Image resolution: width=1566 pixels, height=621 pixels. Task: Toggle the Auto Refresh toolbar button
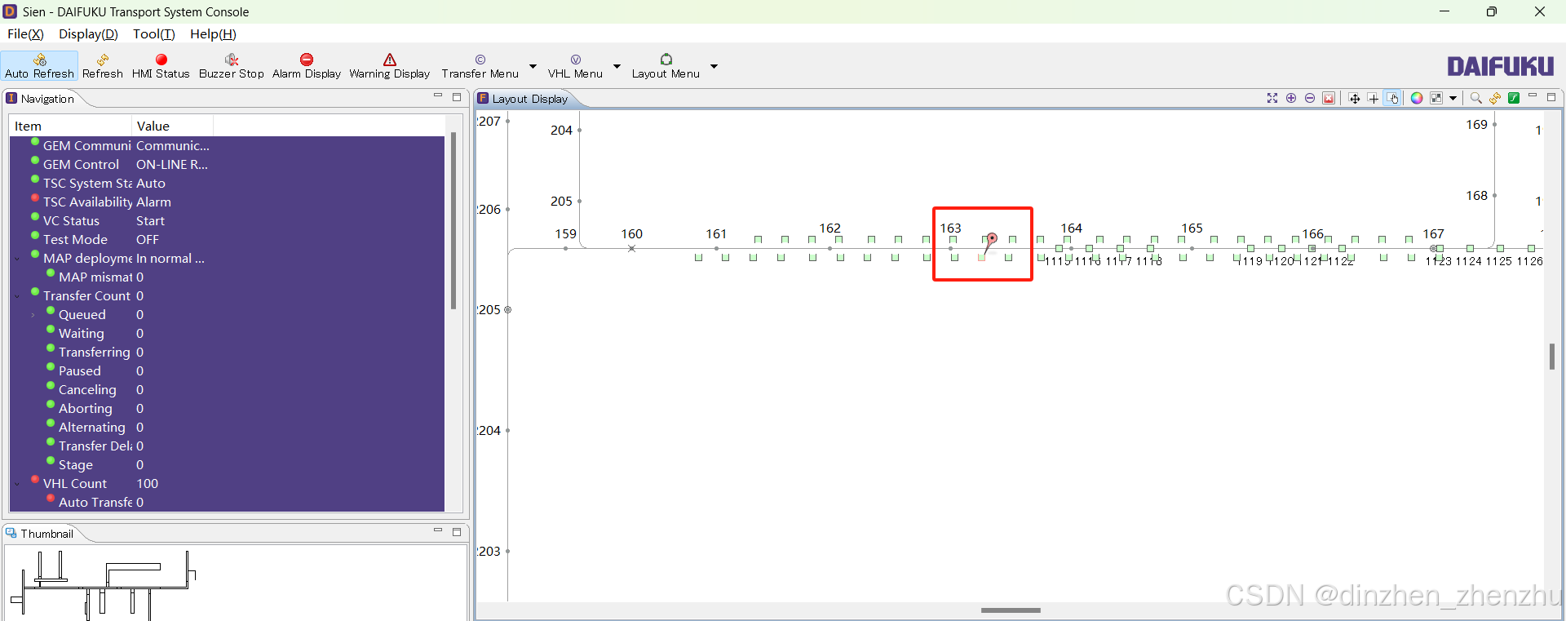click(39, 65)
